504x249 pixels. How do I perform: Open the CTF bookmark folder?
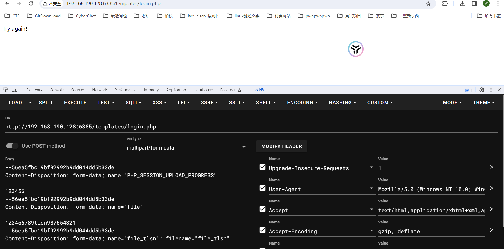12,16
